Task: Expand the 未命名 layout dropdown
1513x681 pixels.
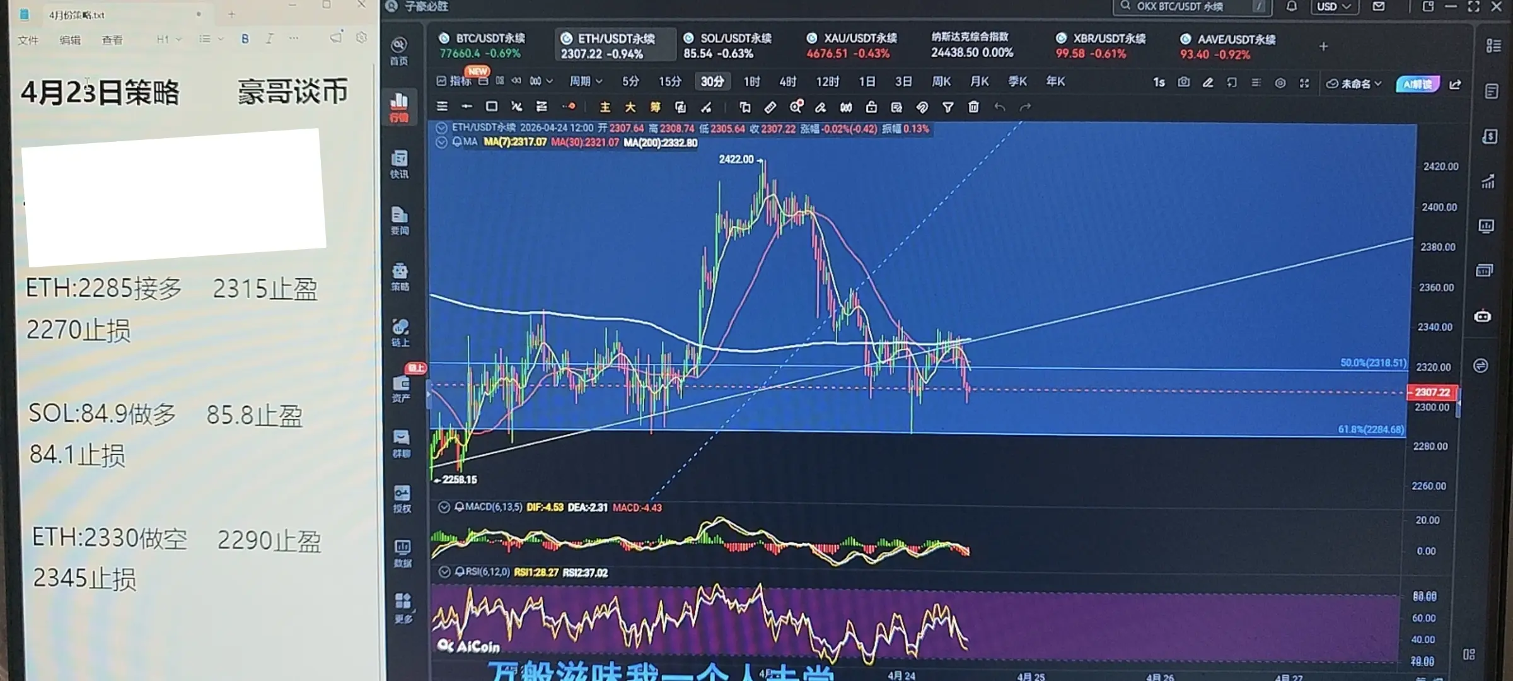Action: tap(1354, 84)
